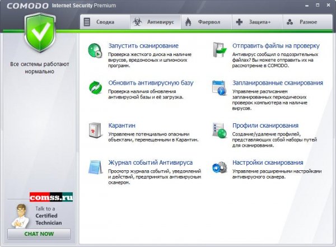The height and width of the screenshot is (247, 336).
Task: Click the three-dots icon on the Разное tab
Action: pyautogui.click(x=290, y=22)
